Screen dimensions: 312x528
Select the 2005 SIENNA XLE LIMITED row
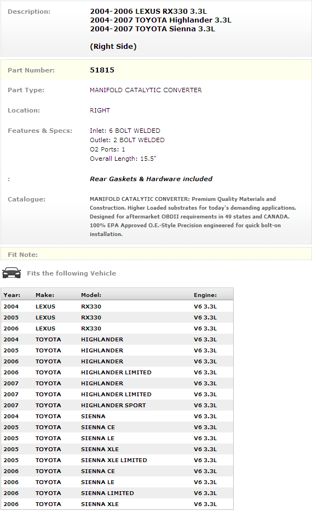117,460
